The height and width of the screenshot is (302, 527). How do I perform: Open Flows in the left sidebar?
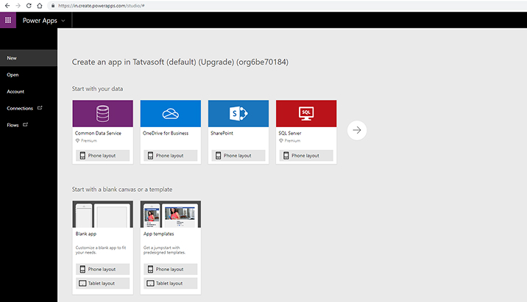click(29, 125)
